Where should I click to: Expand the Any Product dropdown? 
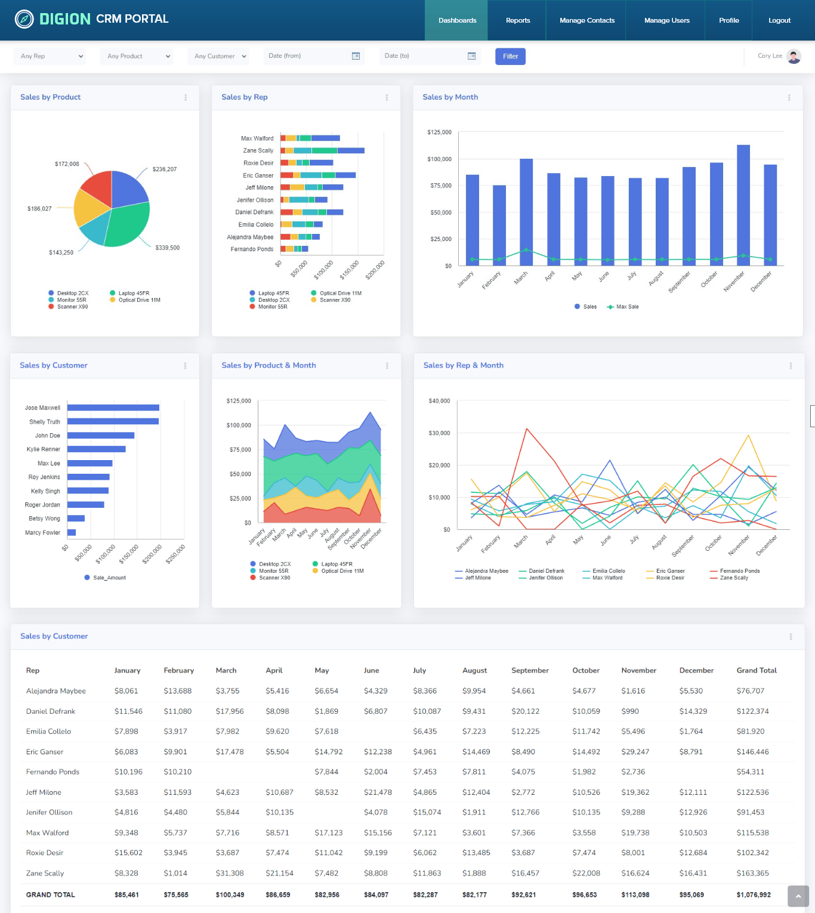pyautogui.click(x=137, y=56)
